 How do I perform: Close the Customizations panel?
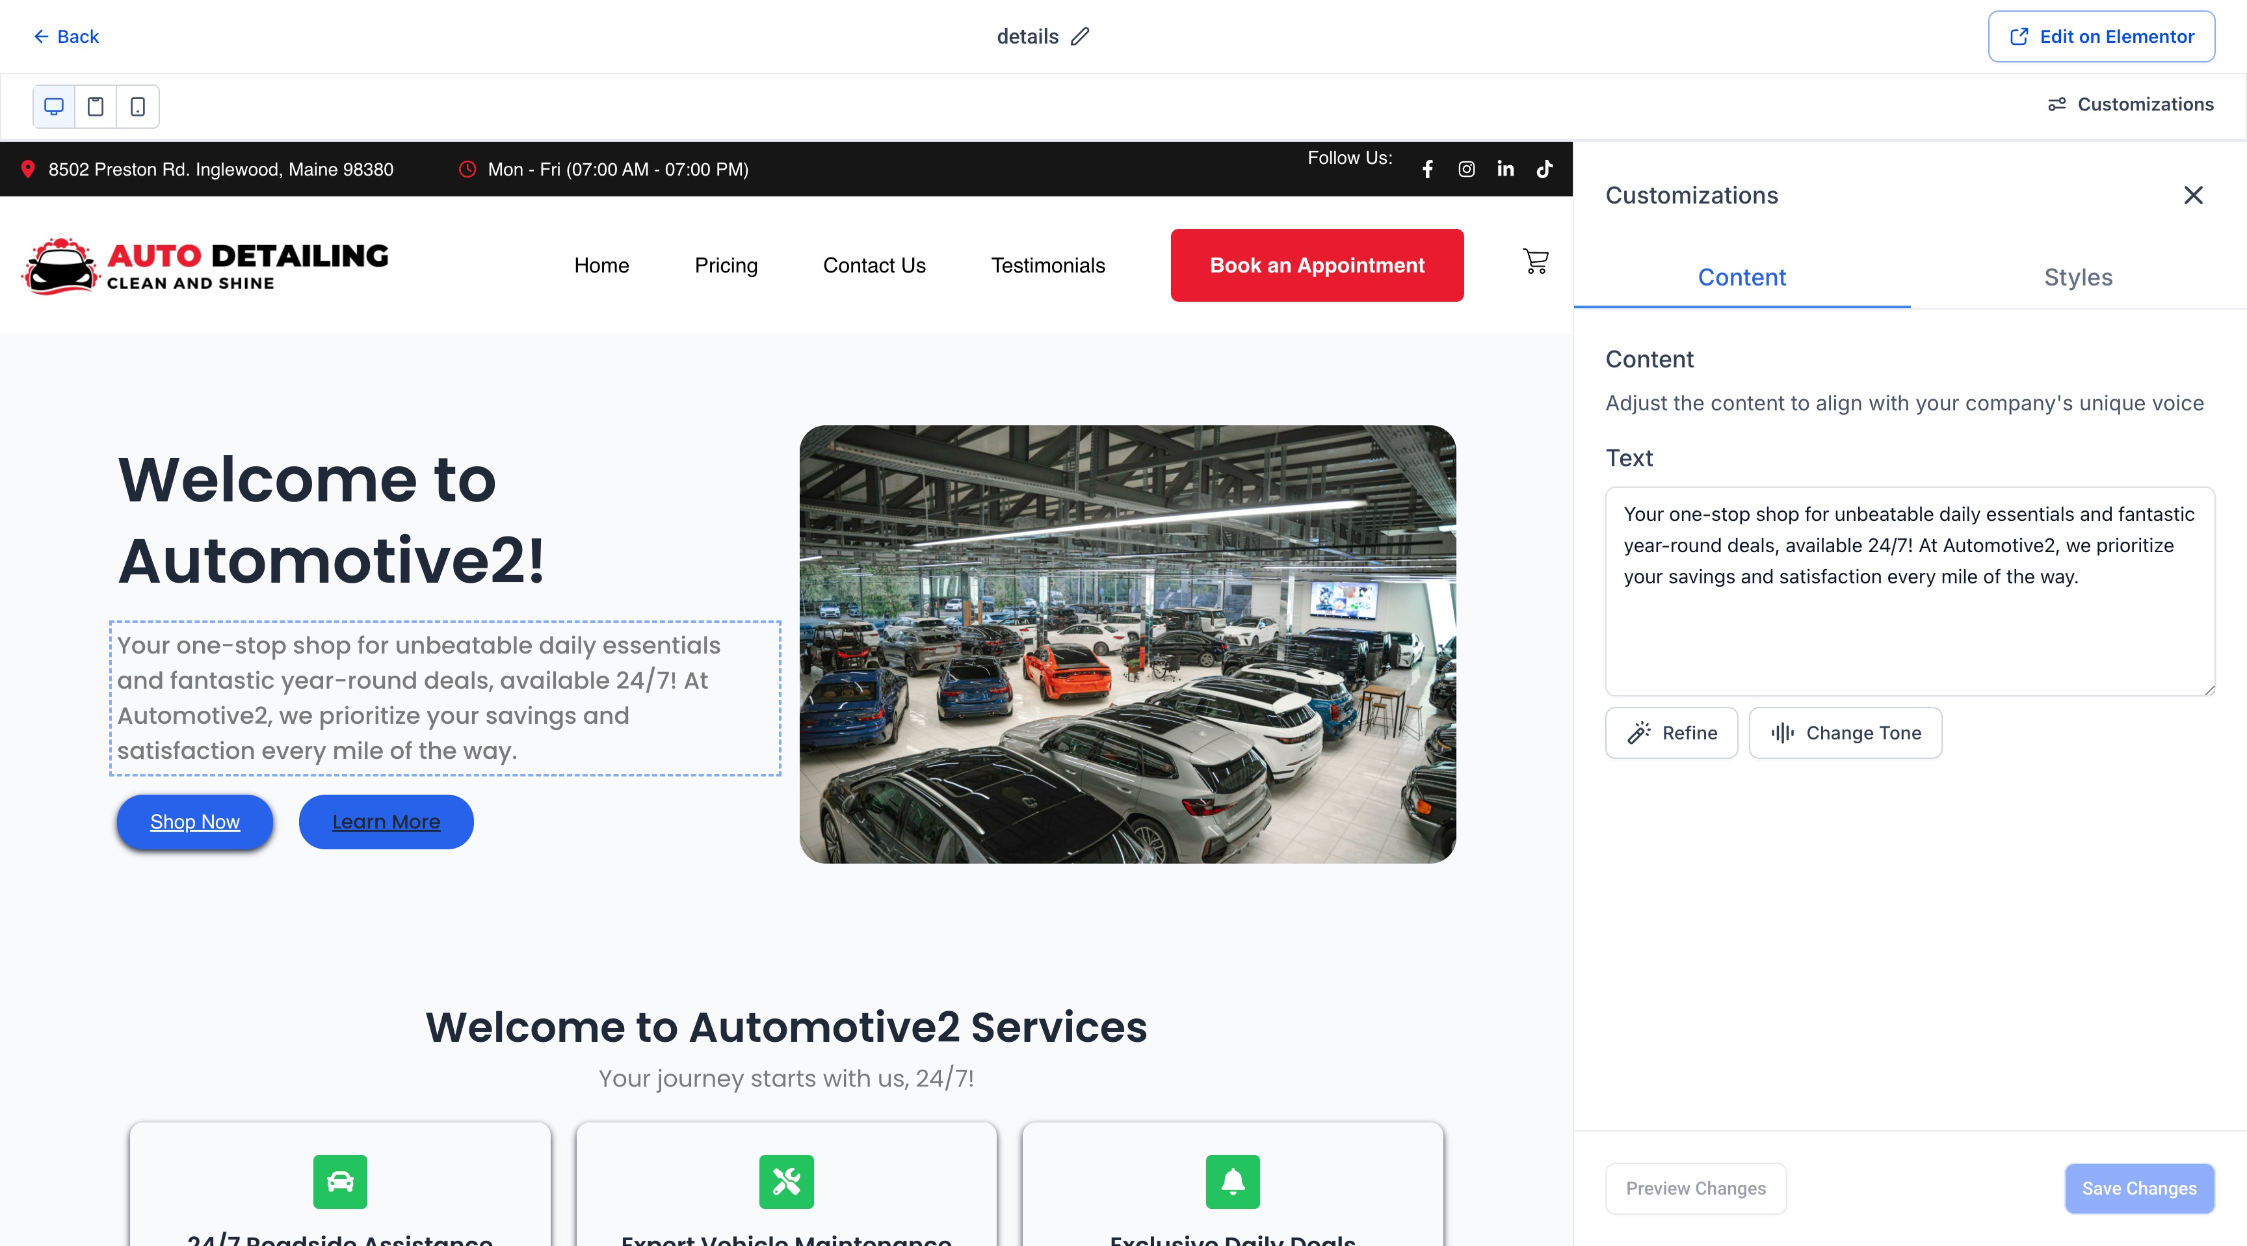click(x=2193, y=196)
